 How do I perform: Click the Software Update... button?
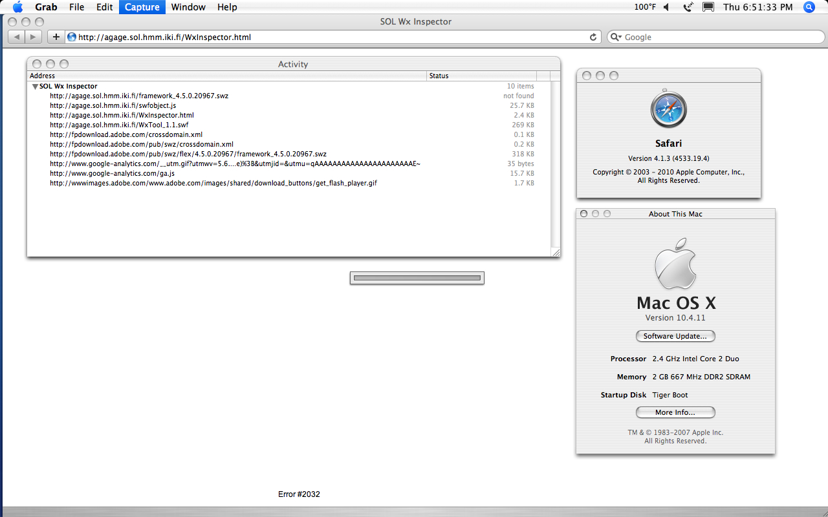click(x=675, y=336)
